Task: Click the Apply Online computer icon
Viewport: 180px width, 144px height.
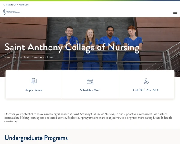Action: 34,81
